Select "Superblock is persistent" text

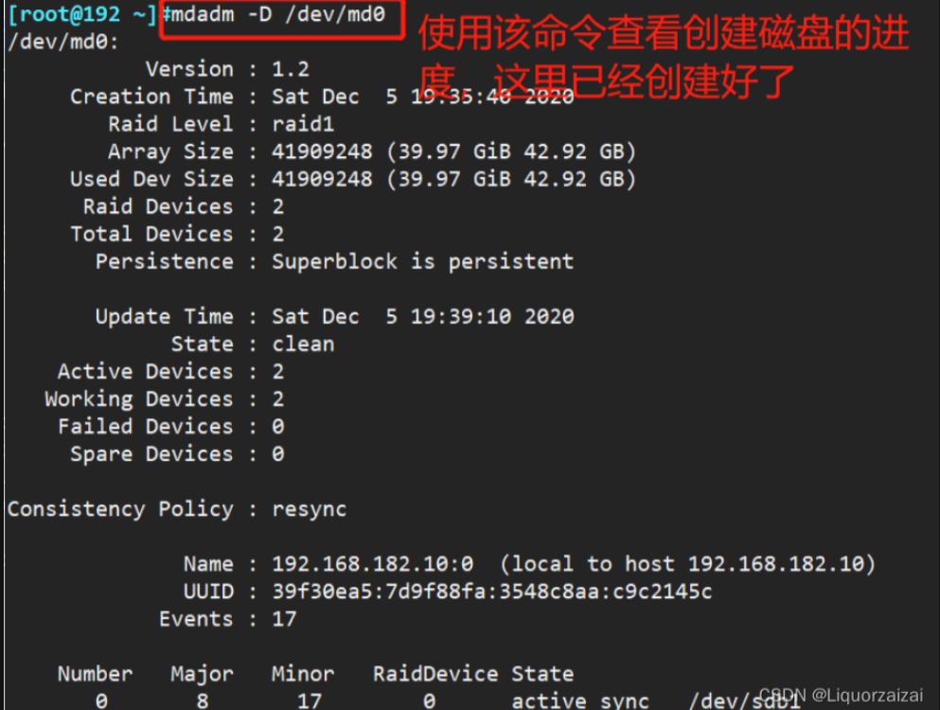point(422,261)
